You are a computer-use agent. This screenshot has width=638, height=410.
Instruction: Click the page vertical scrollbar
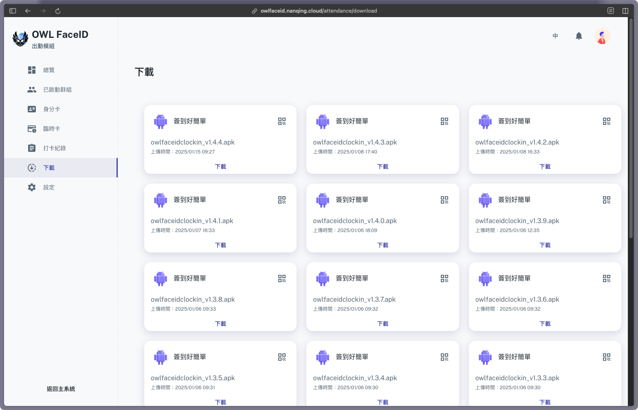coord(631,130)
